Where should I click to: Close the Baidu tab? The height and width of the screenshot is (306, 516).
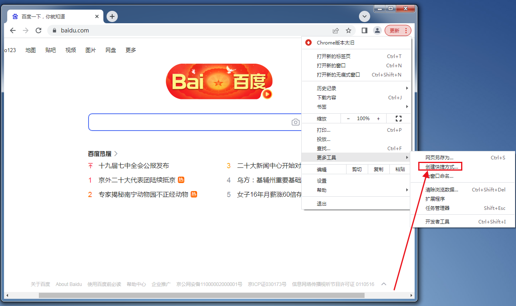97,16
